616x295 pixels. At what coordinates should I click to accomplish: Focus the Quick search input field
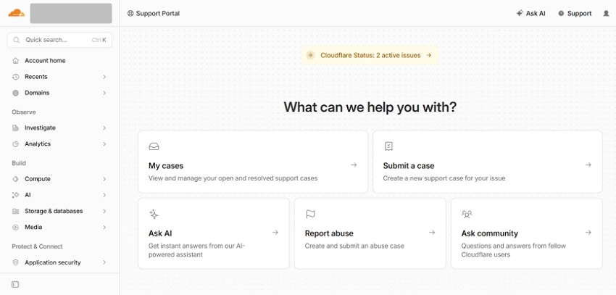59,40
